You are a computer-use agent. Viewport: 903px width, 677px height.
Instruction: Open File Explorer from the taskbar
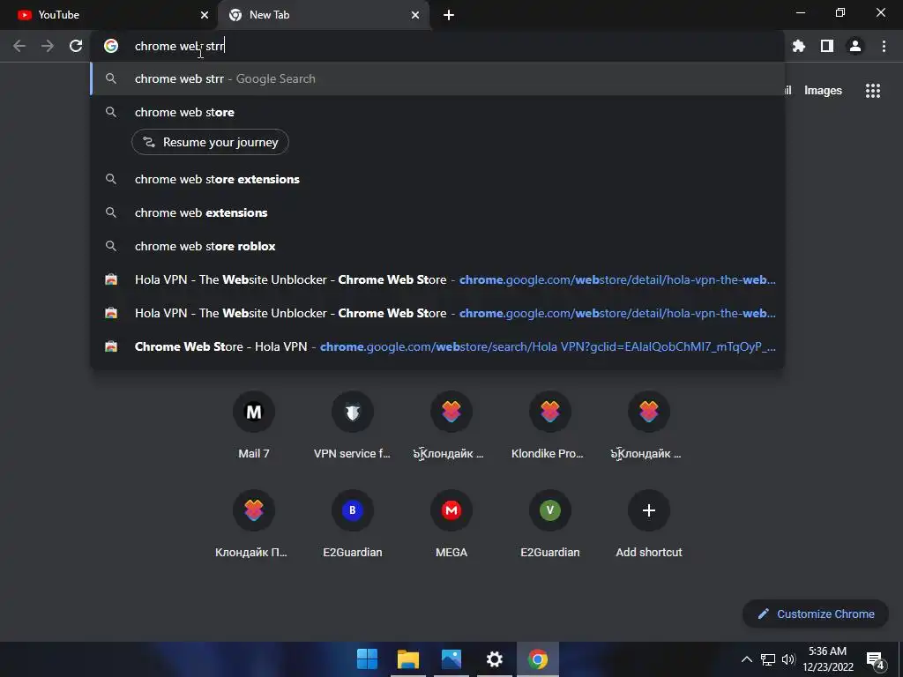pyautogui.click(x=408, y=659)
